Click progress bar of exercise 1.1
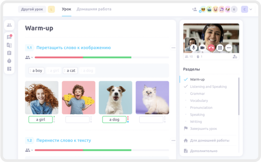The height and width of the screenshot is (162, 261). [x=102, y=58]
